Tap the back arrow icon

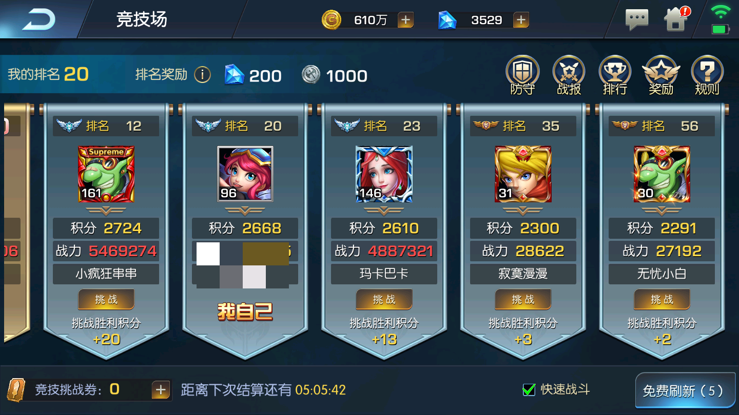coord(38,19)
